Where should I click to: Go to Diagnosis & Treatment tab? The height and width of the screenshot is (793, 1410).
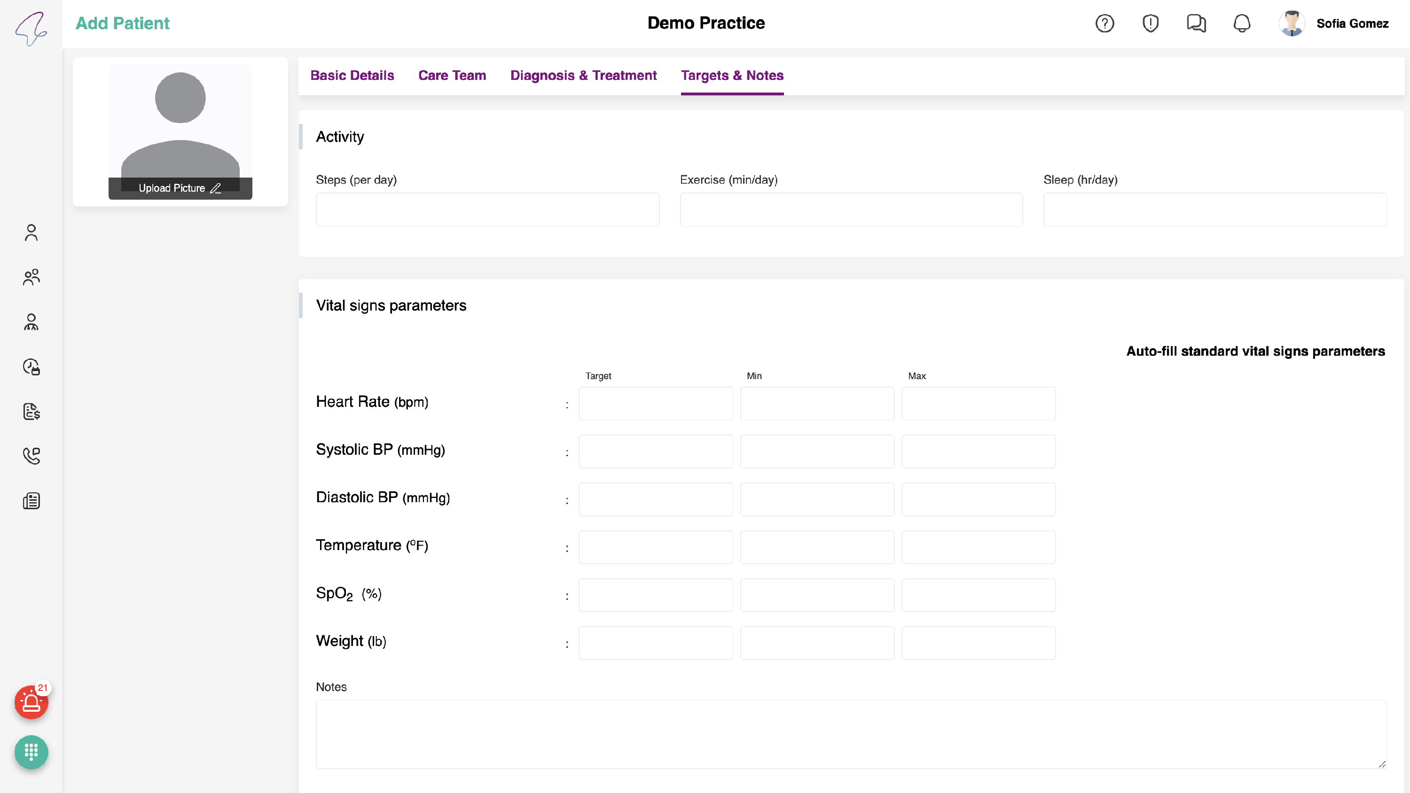[583, 76]
